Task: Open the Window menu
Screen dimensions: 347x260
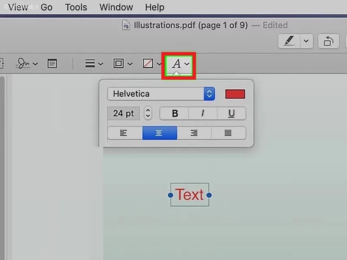Action: click(x=116, y=7)
